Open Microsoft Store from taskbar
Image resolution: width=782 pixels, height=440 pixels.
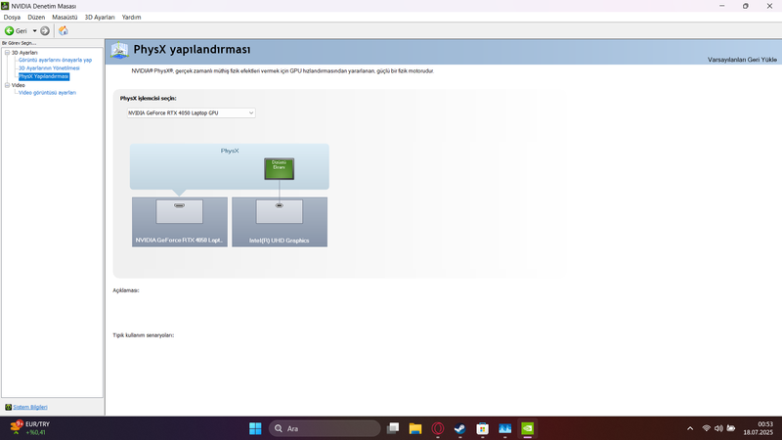(x=482, y=428)
